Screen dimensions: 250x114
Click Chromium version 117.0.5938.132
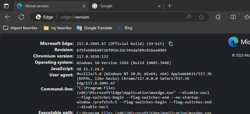click(92, 57)
